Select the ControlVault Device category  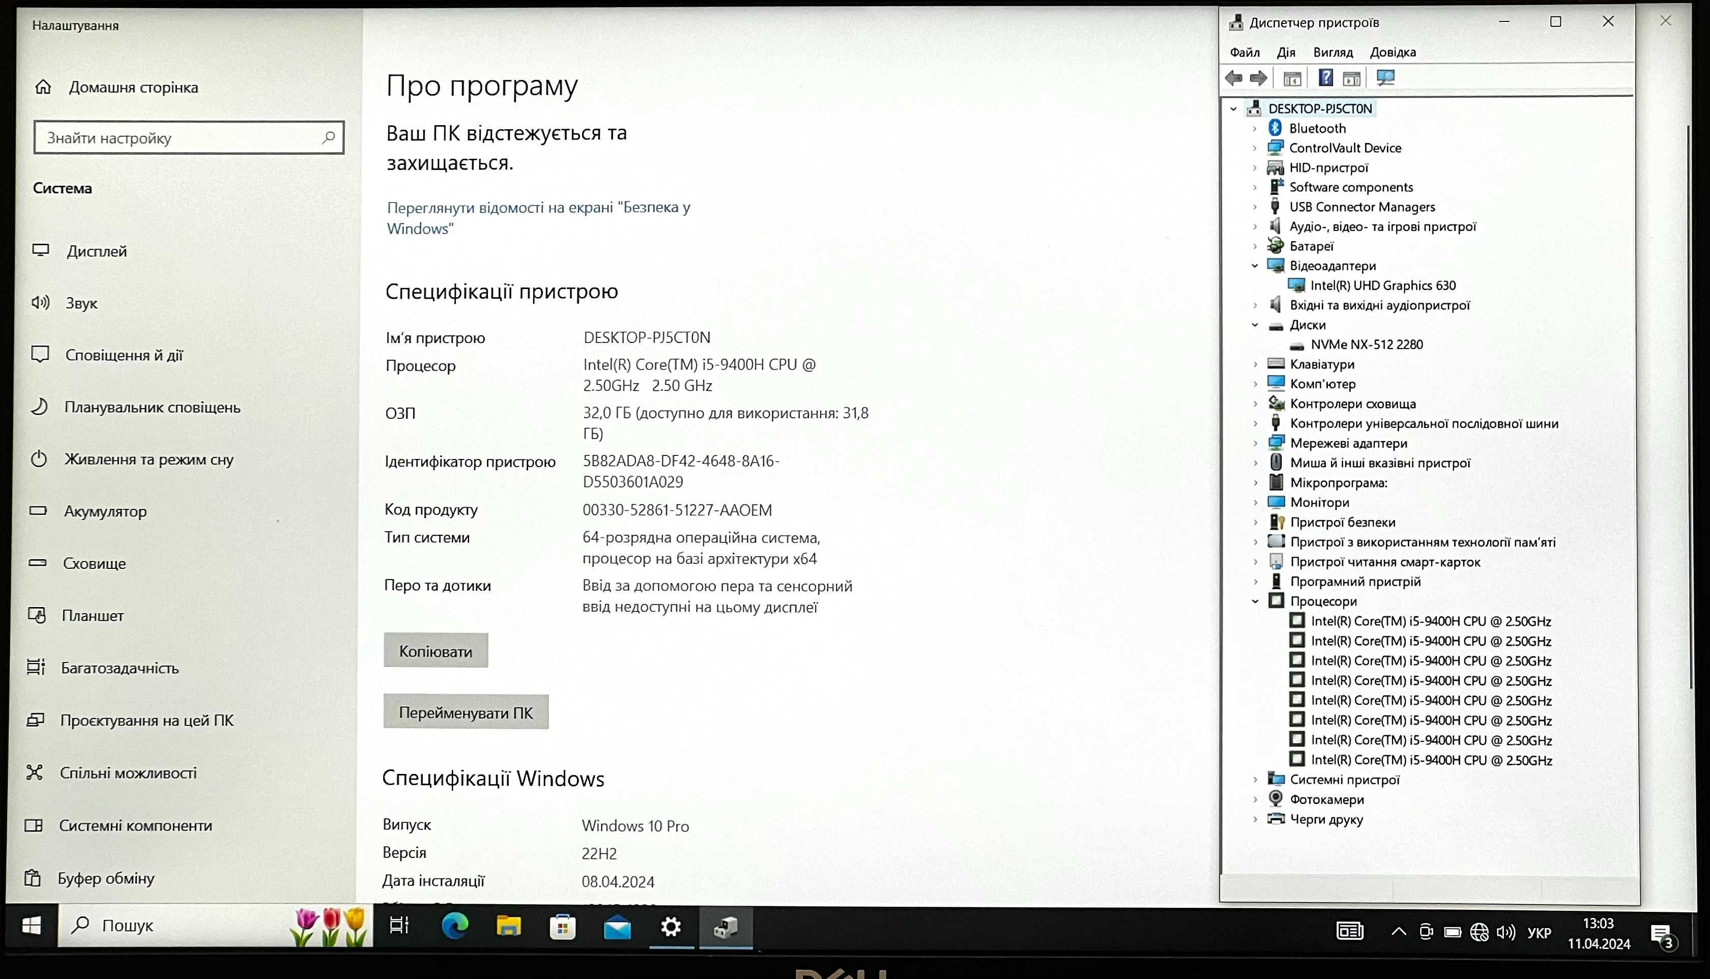tap(1344, 148)
